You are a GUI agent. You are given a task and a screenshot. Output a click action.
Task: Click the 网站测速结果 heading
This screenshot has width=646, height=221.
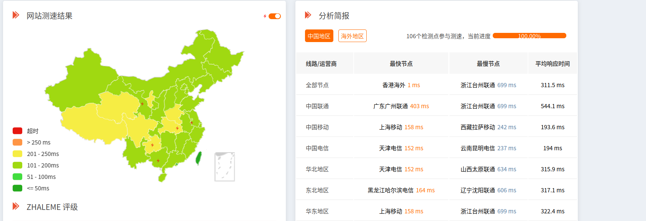[x=49, y=16]
